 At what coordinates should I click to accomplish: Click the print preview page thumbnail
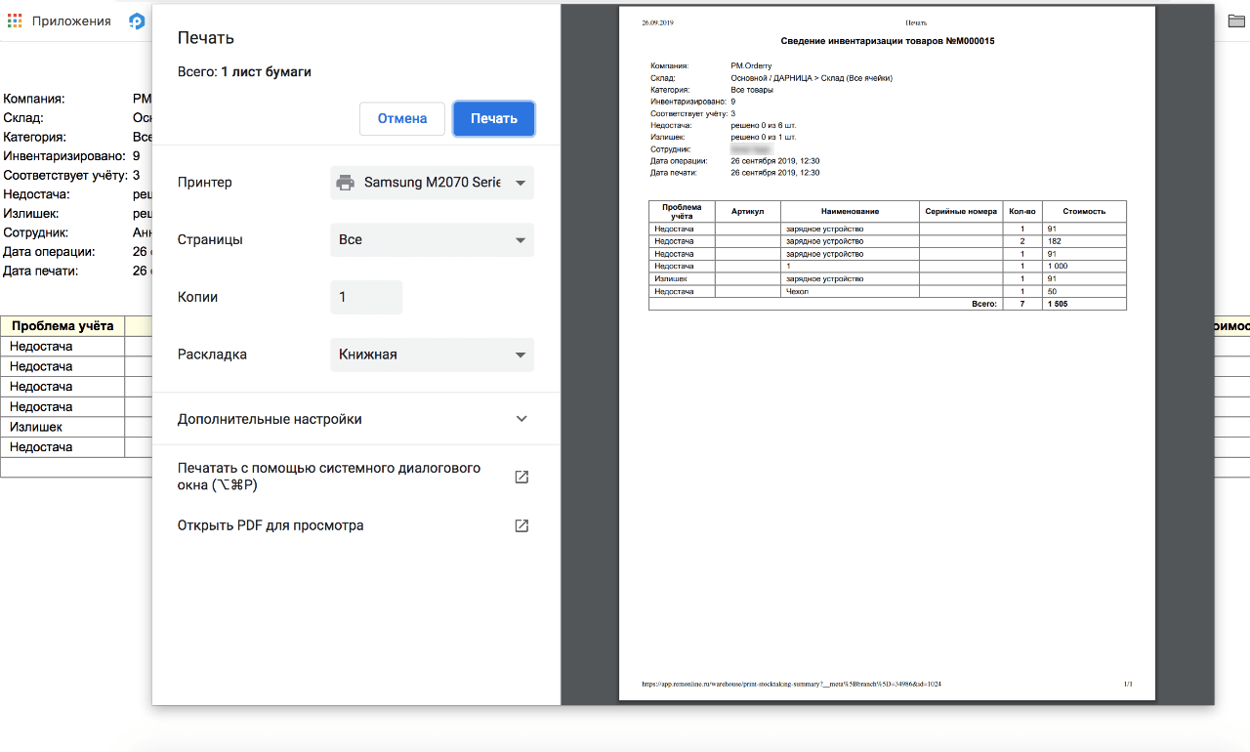887,354
